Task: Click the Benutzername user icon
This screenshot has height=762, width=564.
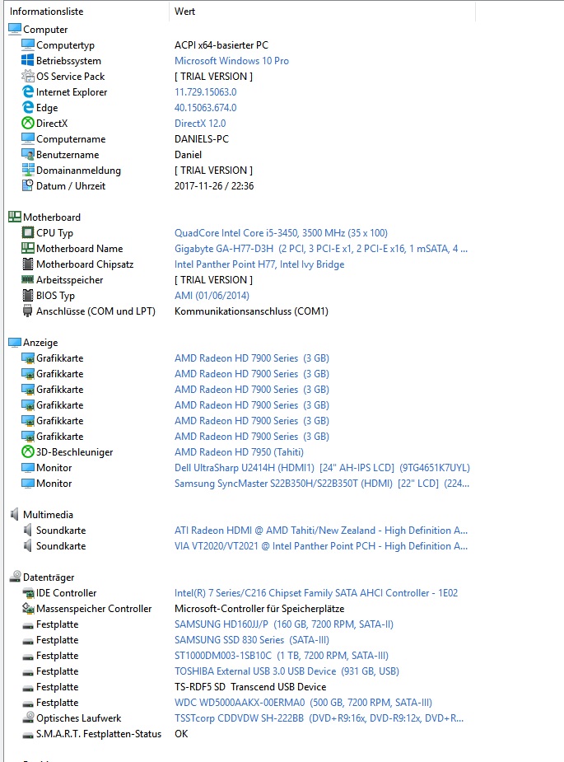Action: (28, 154)
